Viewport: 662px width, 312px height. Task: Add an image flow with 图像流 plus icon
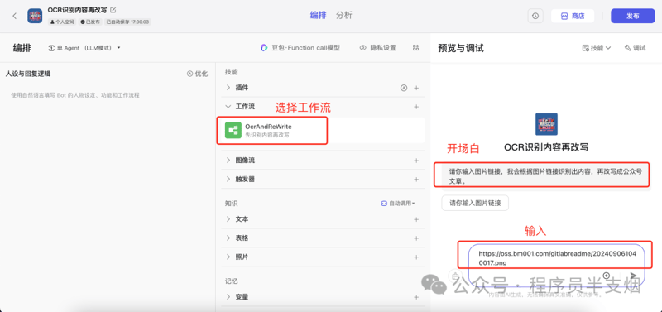416,161
